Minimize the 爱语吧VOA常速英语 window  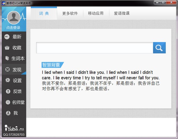157,2
